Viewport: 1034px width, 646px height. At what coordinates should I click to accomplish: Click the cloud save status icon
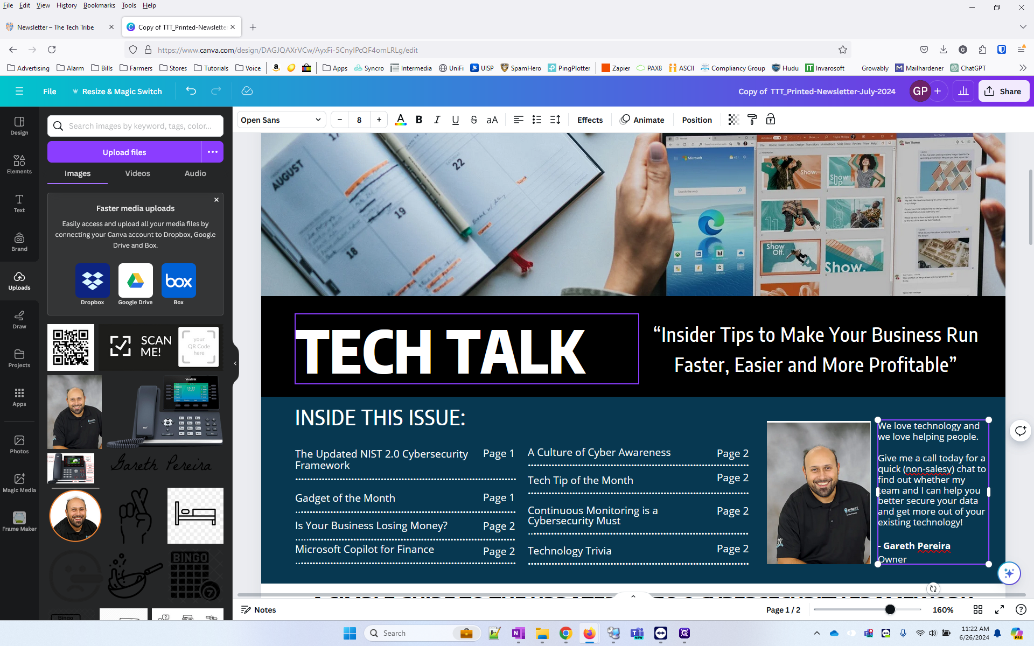[x=247, y=91]
